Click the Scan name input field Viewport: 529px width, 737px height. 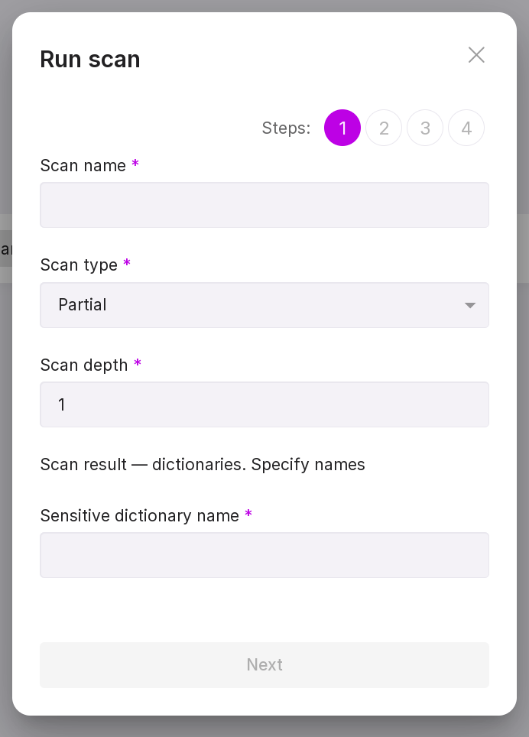264,205
